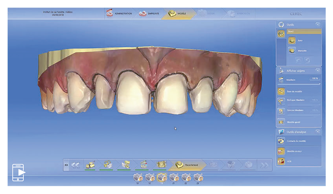This screenshot has height=194, width=333.
Task: Toggle Modèle ajusté display
Action: click(x=281, y=121)
